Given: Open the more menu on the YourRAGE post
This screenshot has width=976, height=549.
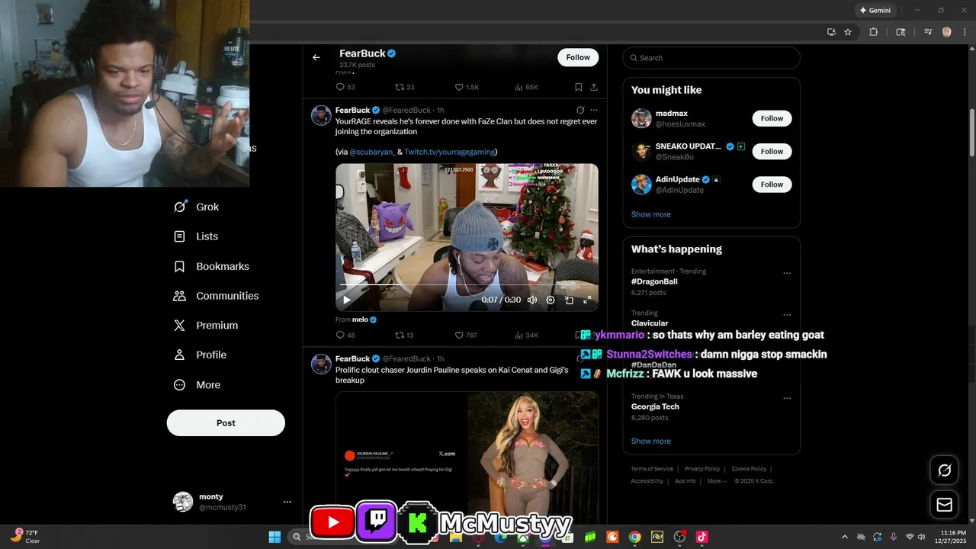Looking at the screenshot, I should [594, 110].
